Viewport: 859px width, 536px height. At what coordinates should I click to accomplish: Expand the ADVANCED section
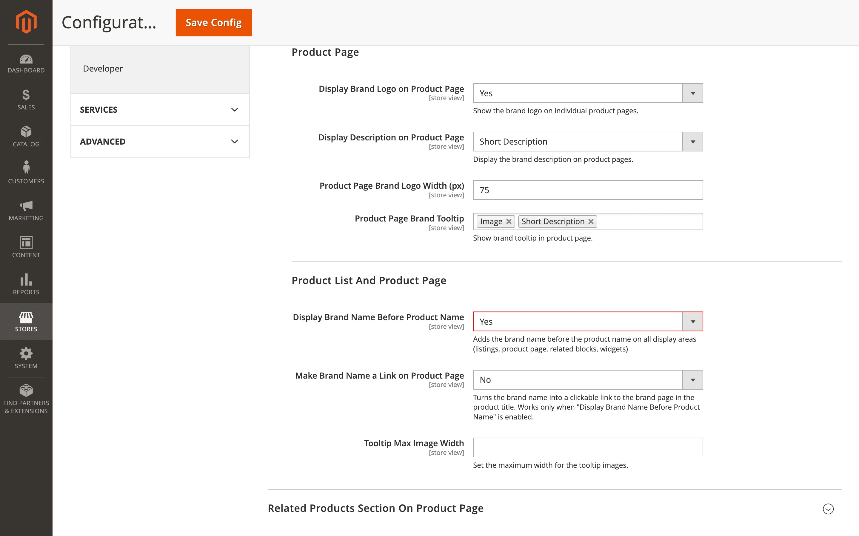(x=159, y=141)
